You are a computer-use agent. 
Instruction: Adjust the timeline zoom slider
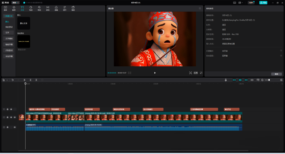pos(269,80)
